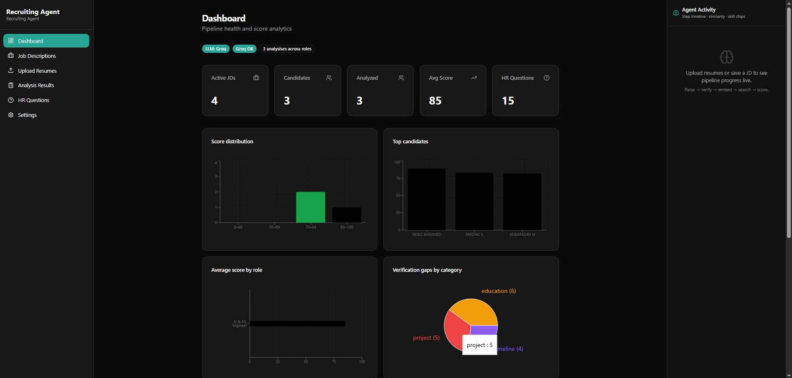Click the briefcase icon on Active JDs card
The width and height of the screenshot is (792, 378).
click(x=256, y=78)
